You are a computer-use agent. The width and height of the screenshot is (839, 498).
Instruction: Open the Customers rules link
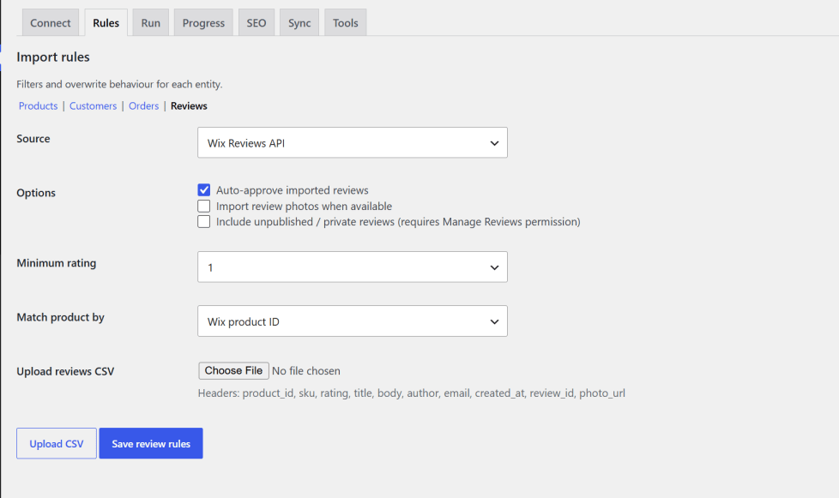[x=94, y=105]
